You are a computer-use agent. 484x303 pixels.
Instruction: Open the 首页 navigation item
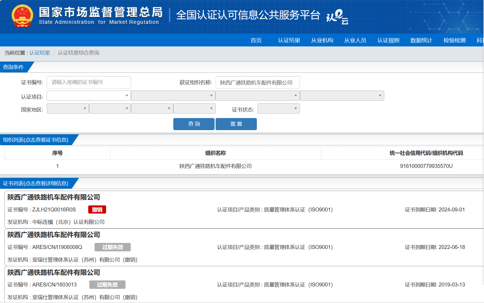256,40
